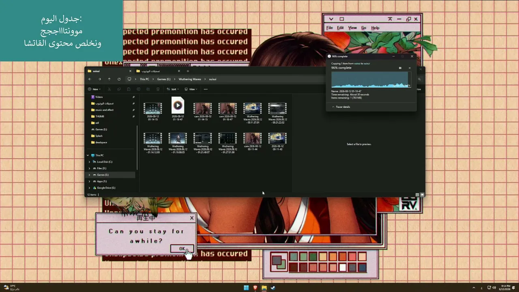Unpin the THUMB folder from quick access
The width and height of the screenshot is (519, 292).
click(133, 116)
